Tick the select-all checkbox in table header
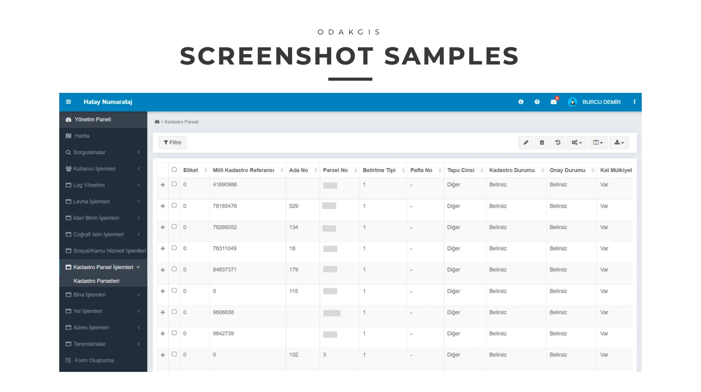 (174, 170)
